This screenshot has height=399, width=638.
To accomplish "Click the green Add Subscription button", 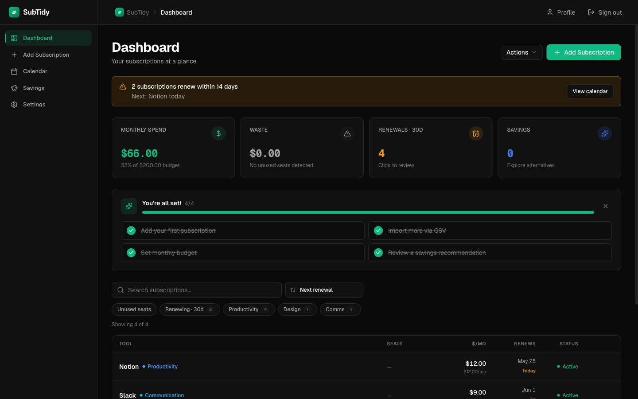I will [x=584, y=52].
